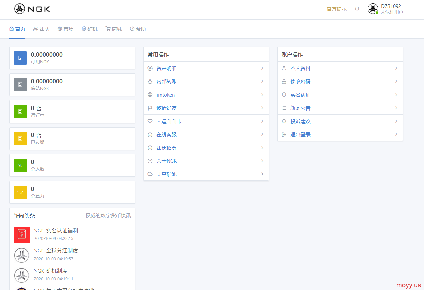
Task: Expand the 资产明细 row chevron
Action: click(262, 68)
